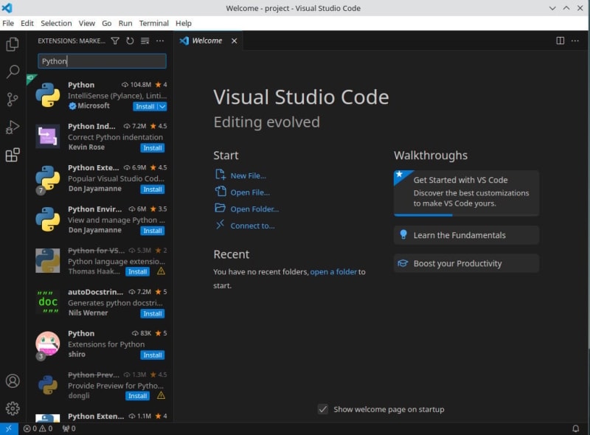
Task: Install the autoDocstring extension
Action: pos(153,313)
